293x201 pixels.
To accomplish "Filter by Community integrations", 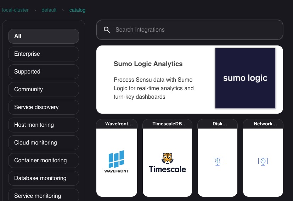I will [x=44, y=89].
